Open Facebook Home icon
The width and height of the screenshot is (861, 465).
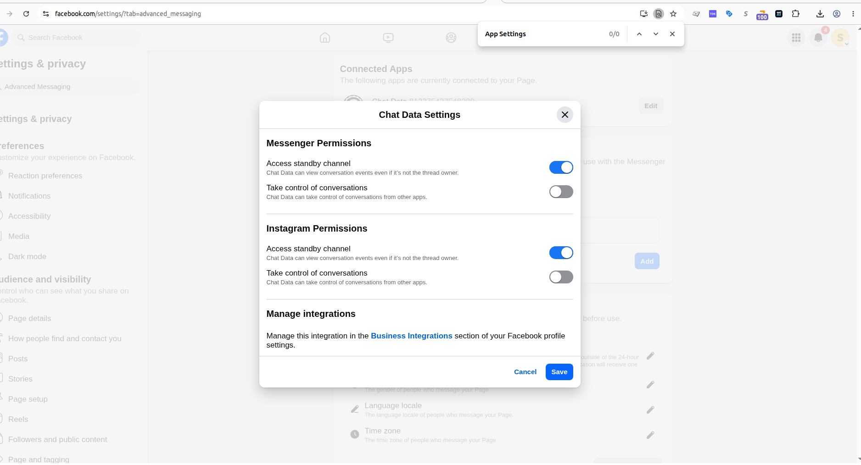pyautogui.click(x=325, y=38)
